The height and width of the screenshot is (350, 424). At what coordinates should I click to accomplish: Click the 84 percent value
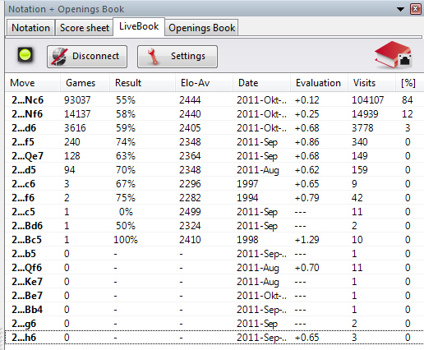[408, 100]
